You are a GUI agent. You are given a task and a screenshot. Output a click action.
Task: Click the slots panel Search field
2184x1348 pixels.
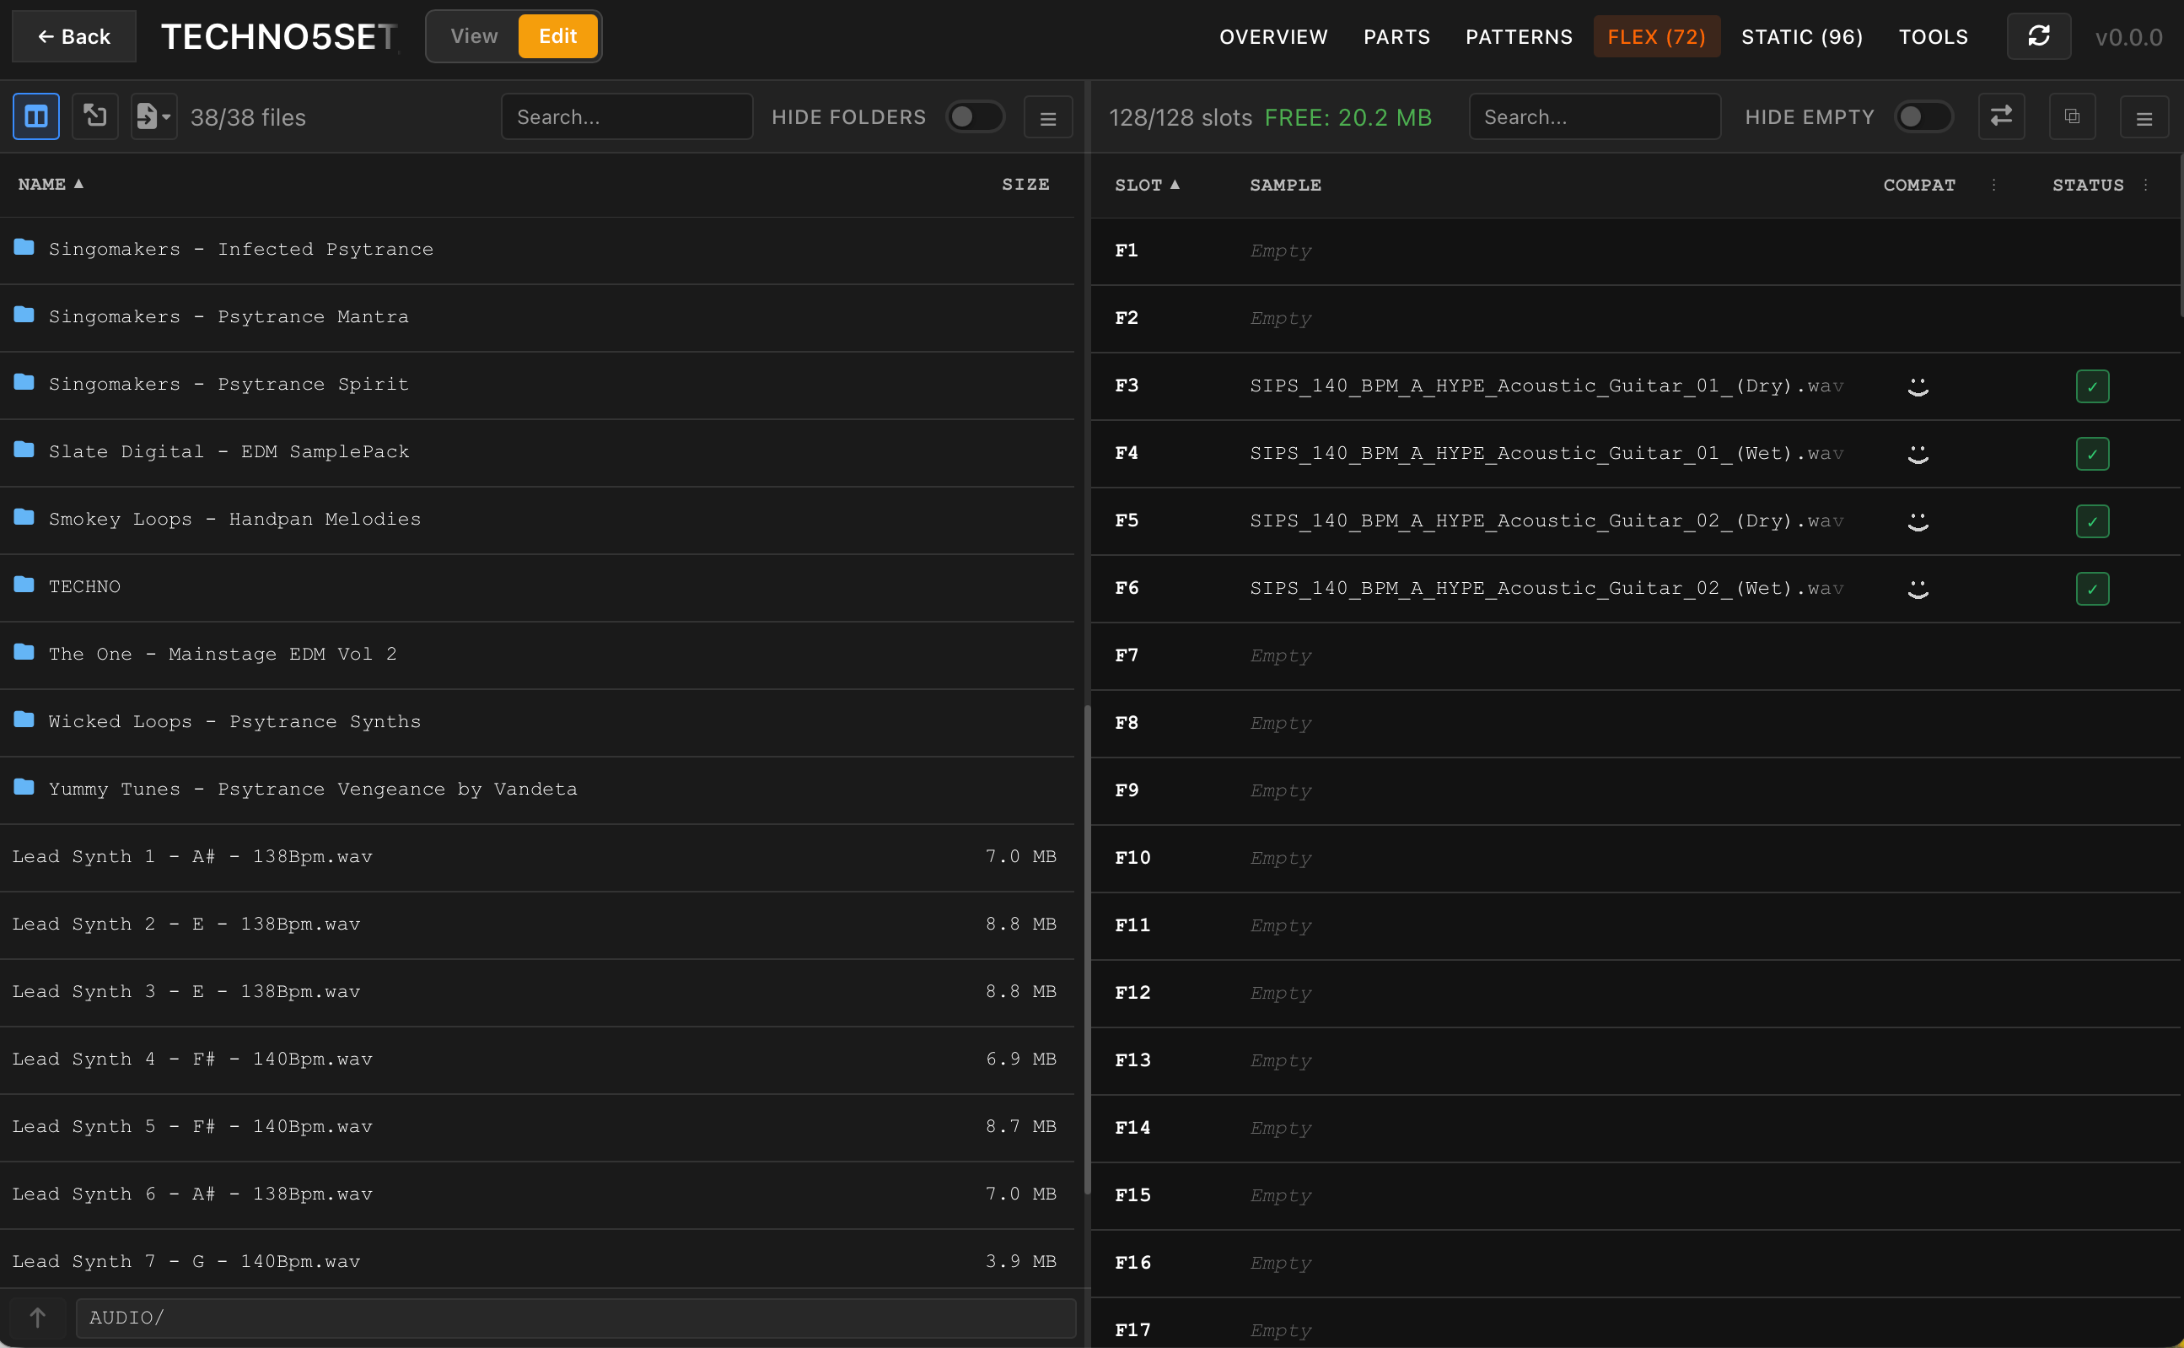pyautogui.click(x=1594, y=116)
